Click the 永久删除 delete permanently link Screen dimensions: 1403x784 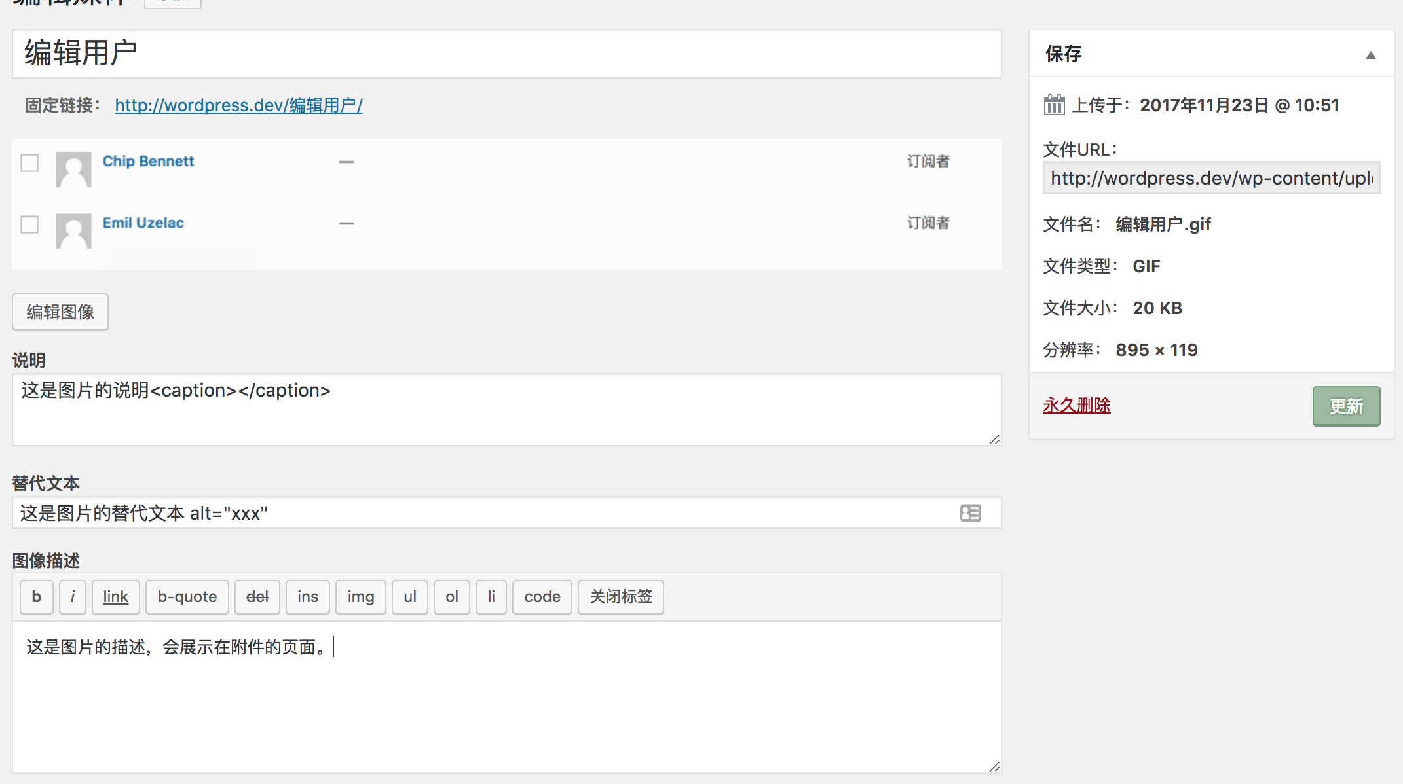click(x=1076, y=405)
